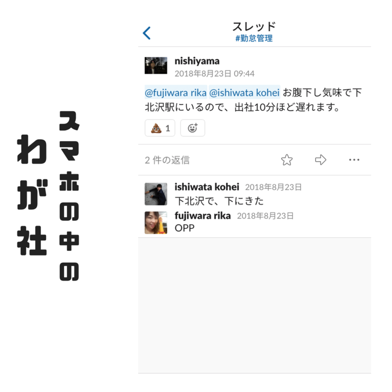This screenshot has width=392, height=392.
Task: Click the @ishiwata kohei mention
Action: [244, 93]
